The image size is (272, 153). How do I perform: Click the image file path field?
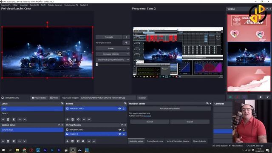tap(108, 98)
